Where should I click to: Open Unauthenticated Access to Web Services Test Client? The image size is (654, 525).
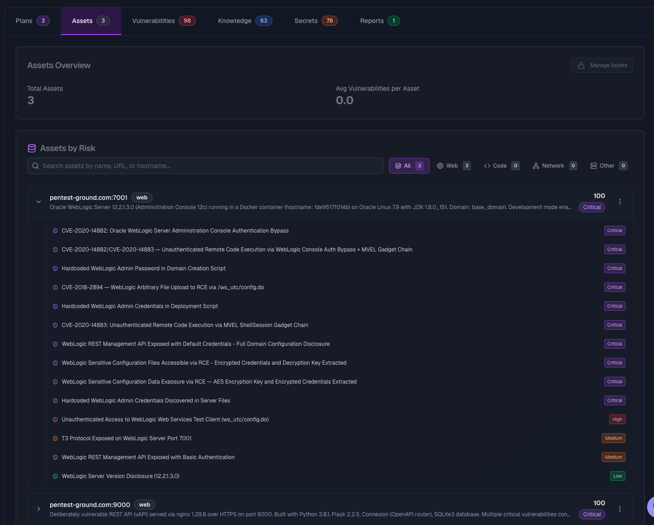pos(165,420)
